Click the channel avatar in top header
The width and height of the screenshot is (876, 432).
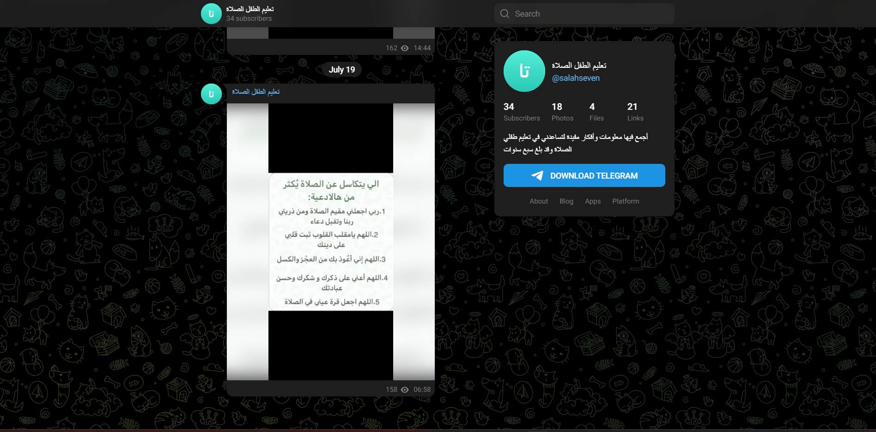tap(211, 13)
